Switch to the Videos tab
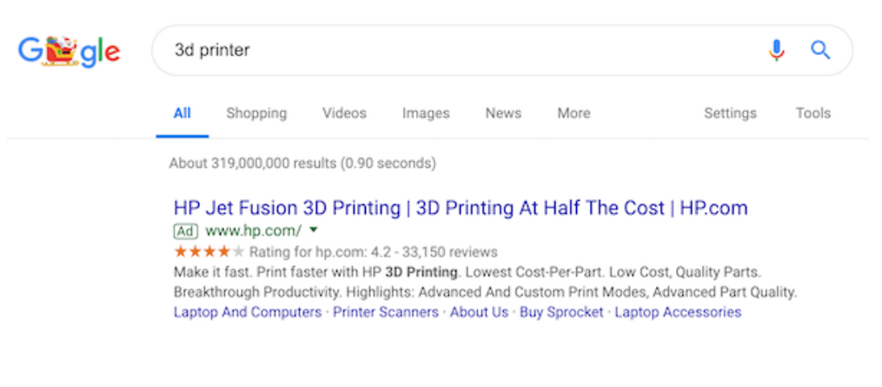Viewport: 882px width, 387px height. pos(344,113)
